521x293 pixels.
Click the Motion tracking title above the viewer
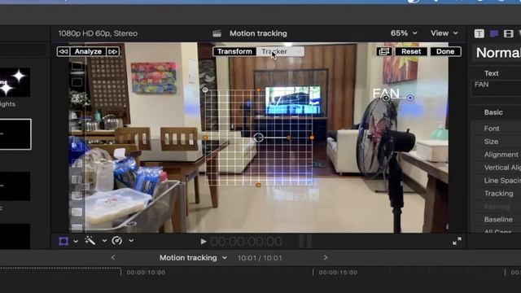[258, 33]
